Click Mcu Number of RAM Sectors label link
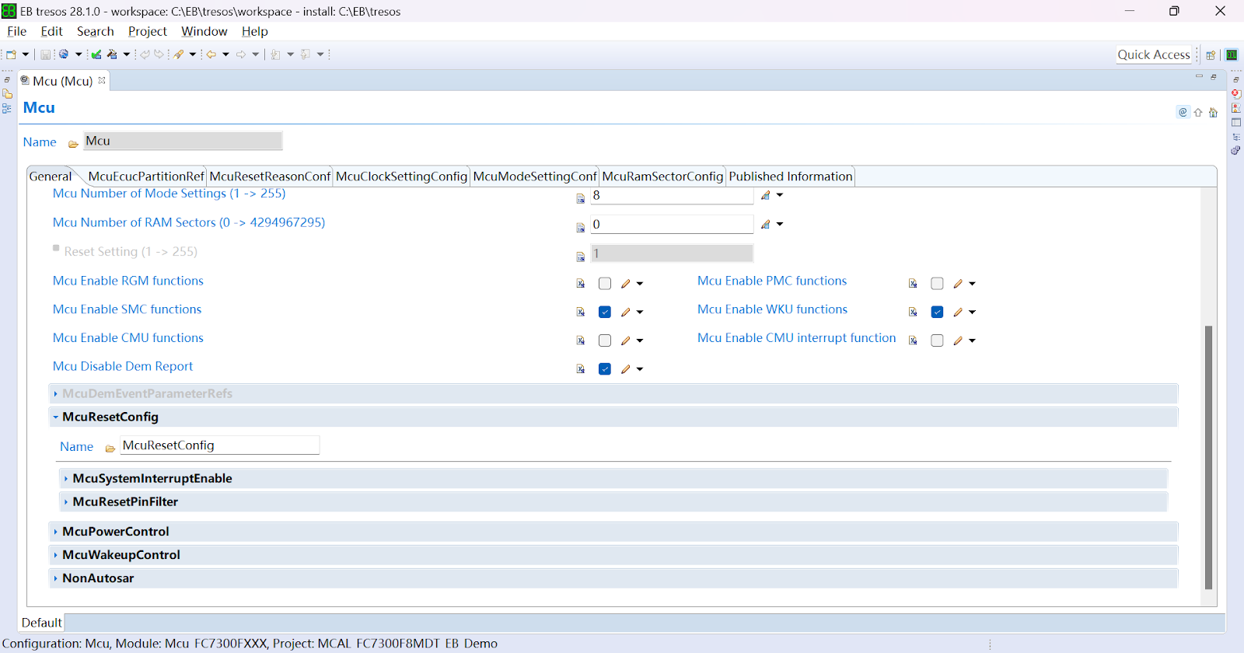This screenshot has width=1244, height=653. tap(189, 222)
